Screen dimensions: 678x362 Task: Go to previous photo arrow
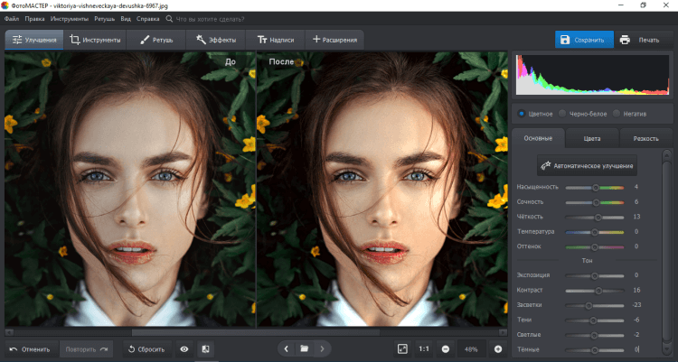point(286,348)
